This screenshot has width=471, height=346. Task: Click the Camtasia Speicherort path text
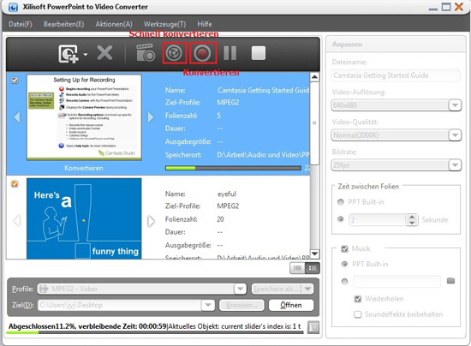coord(263,155)
